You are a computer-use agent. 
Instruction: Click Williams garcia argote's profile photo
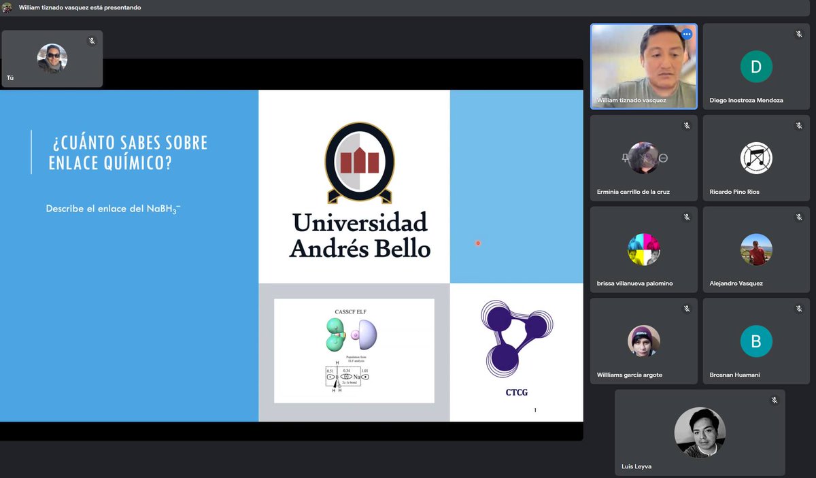[x=644, y=341]
